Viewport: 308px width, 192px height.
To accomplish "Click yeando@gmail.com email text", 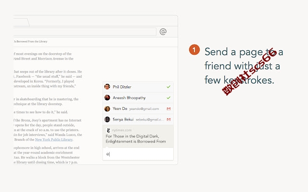I will [x=144, y=109].
